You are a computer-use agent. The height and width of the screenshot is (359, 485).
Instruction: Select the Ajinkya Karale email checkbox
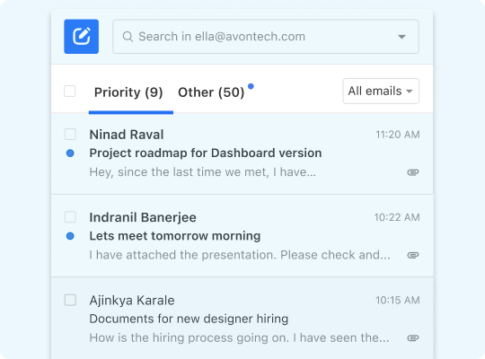click(x=70, y=300)
